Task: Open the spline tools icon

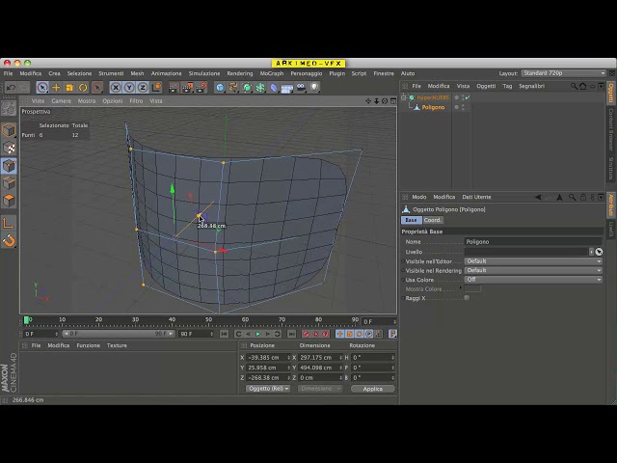Action: click(233, 88)
